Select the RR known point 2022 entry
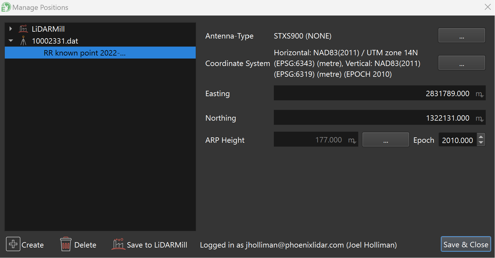Viewport: 495px width, 258px height. (x=85, y=53)
